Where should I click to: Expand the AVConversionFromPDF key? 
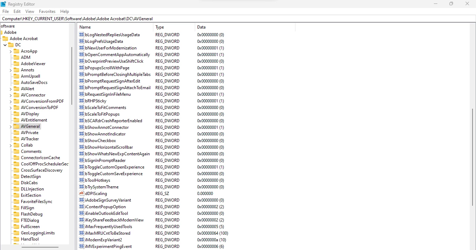tap(10, 101)
